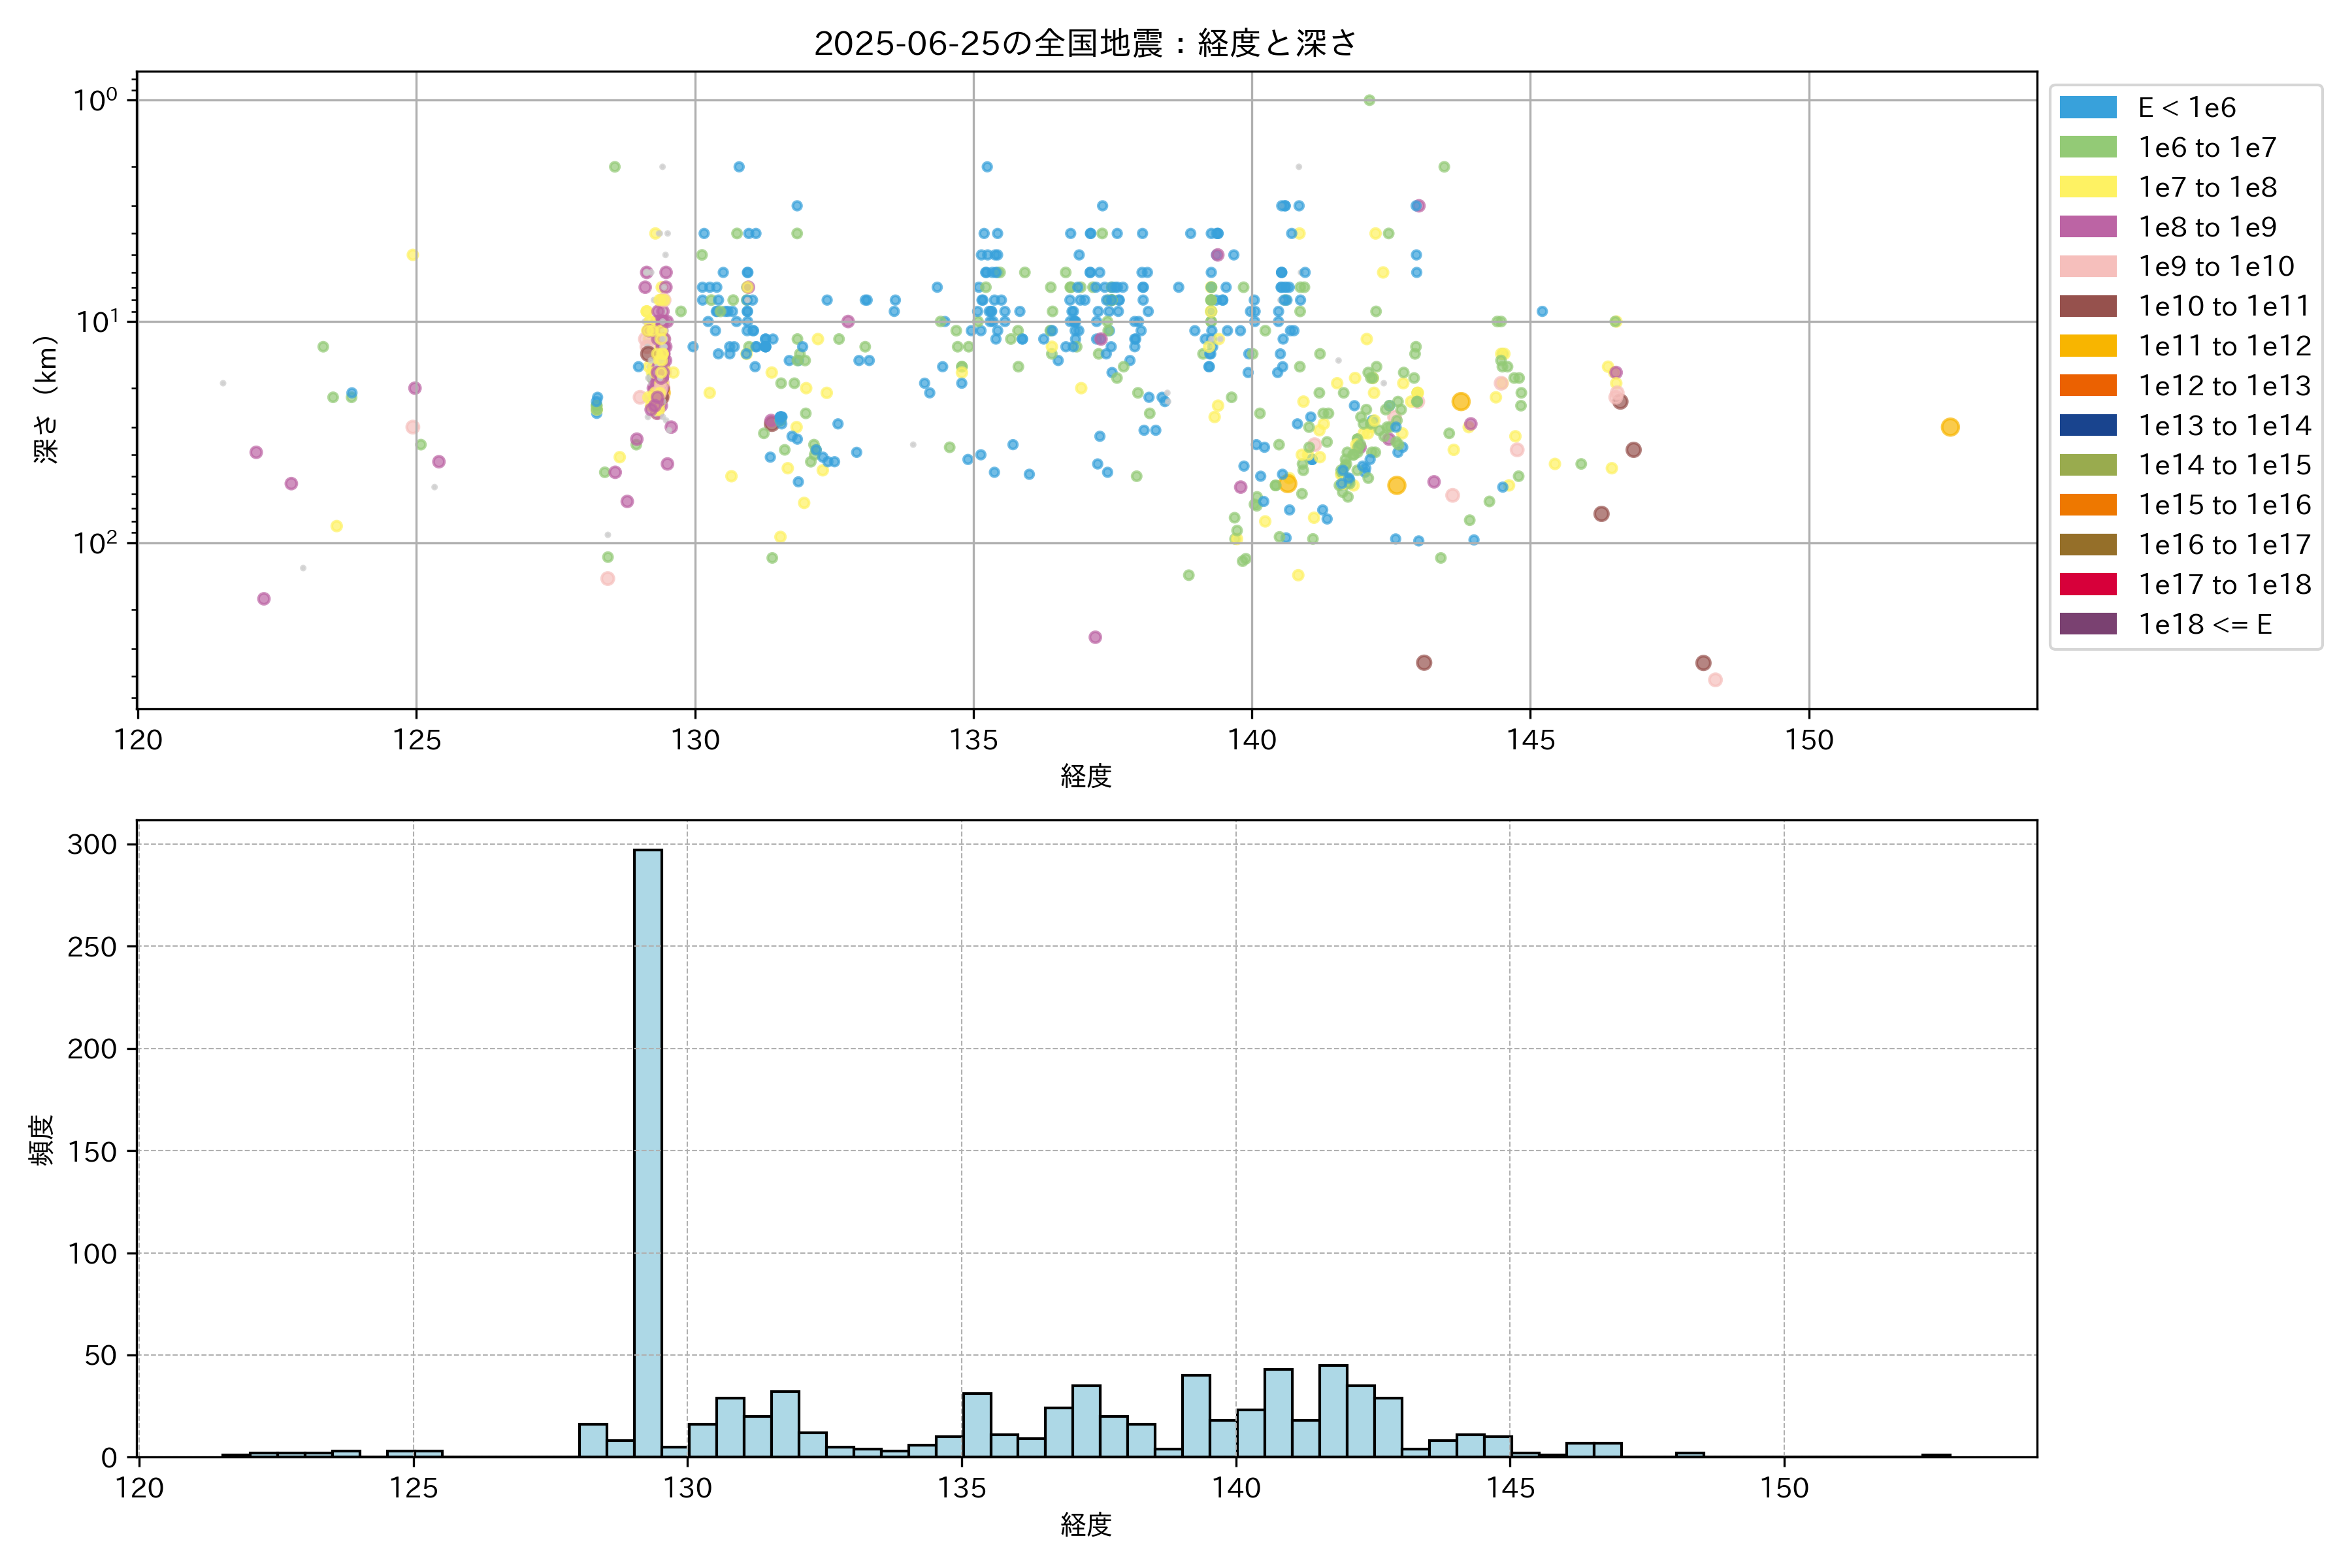The height and width of the screenshot is (1568, 2352).
Task: Click the navy '1e13 to 1e14' legend swatch
Action: [2088, 425]
